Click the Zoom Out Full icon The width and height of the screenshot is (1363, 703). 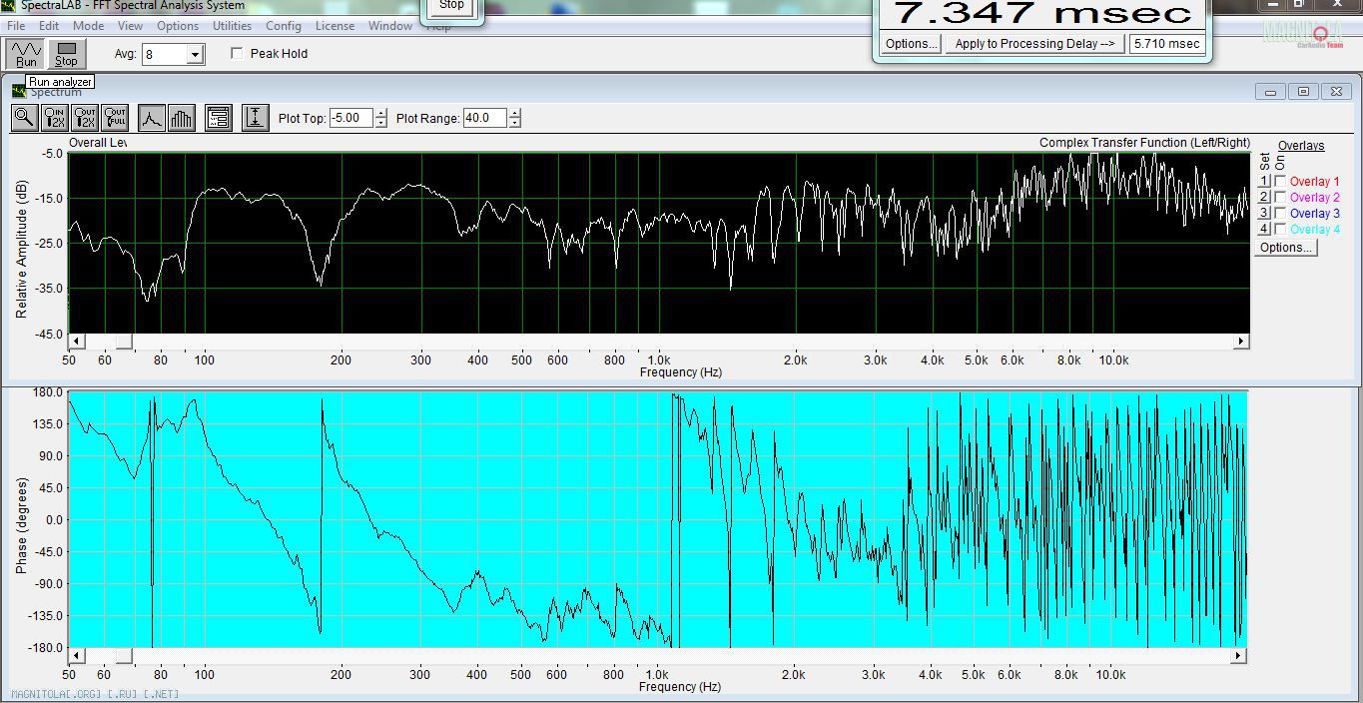tap(115, 118)
